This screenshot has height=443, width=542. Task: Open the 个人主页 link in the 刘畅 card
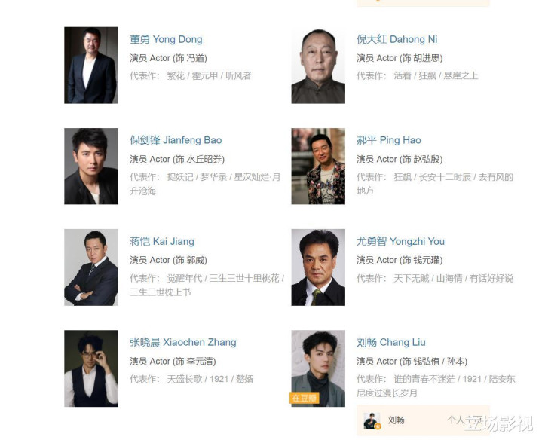pyautogui.click(x=465, y=420)
